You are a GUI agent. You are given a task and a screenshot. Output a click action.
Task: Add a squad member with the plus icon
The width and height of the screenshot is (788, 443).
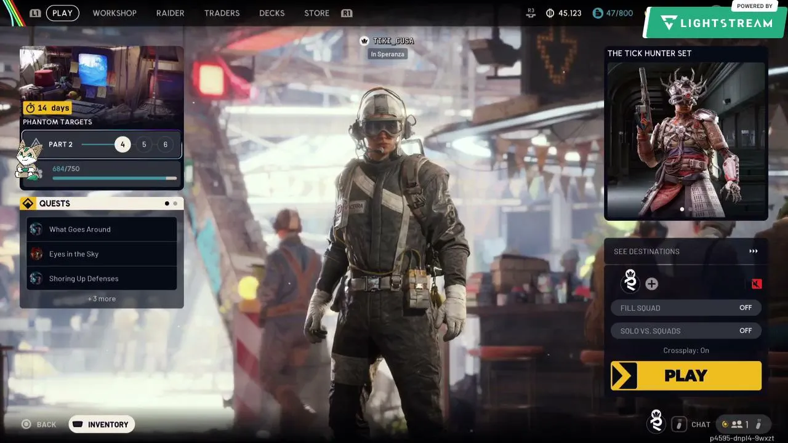tap(651, 284)
